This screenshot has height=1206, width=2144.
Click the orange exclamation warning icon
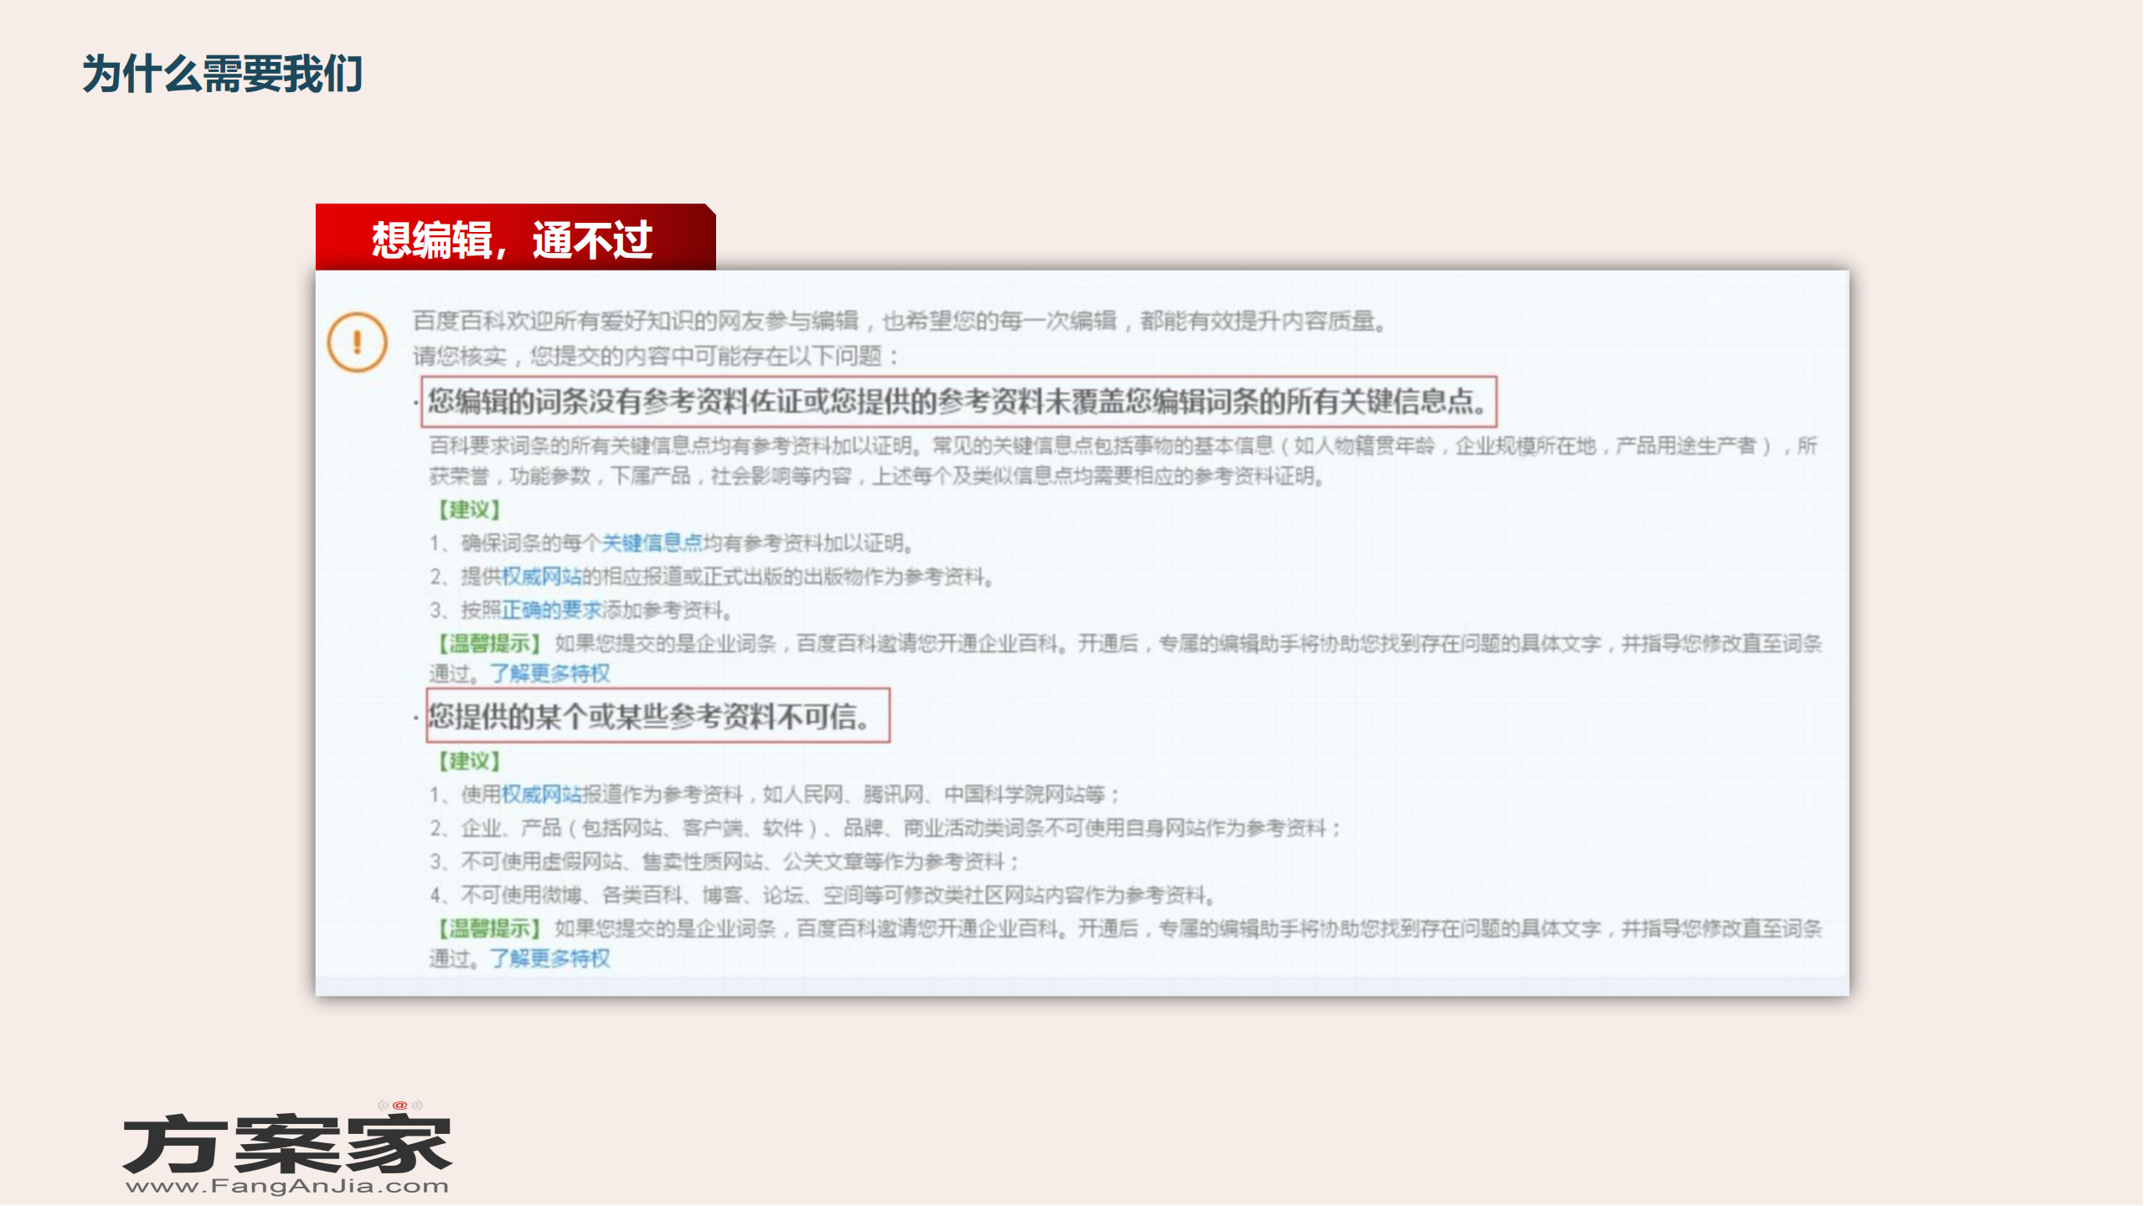[357, 342]
